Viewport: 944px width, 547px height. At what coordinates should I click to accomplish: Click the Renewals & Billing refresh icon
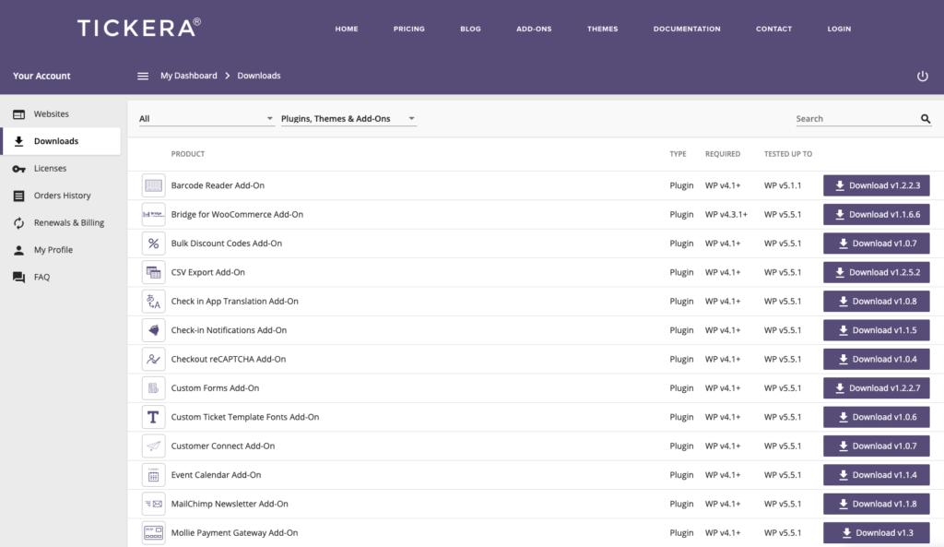(20, 222)
